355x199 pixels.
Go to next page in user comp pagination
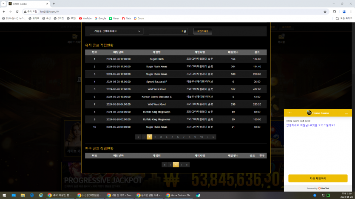pyautogui.click(x=207, y=137)
